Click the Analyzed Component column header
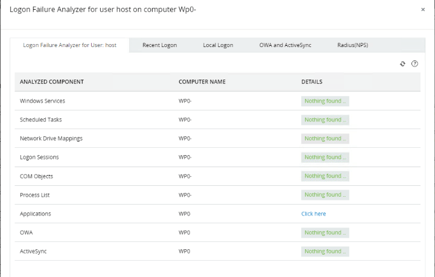The image size is (435, 277). pos(51,81)
